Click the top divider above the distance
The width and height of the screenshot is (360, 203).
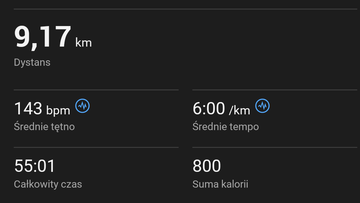point(185,9)
